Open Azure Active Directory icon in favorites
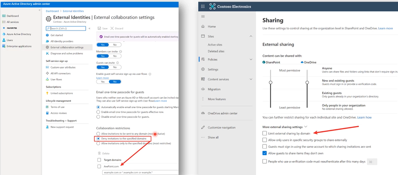398x175 pixels. coord(4,34)
